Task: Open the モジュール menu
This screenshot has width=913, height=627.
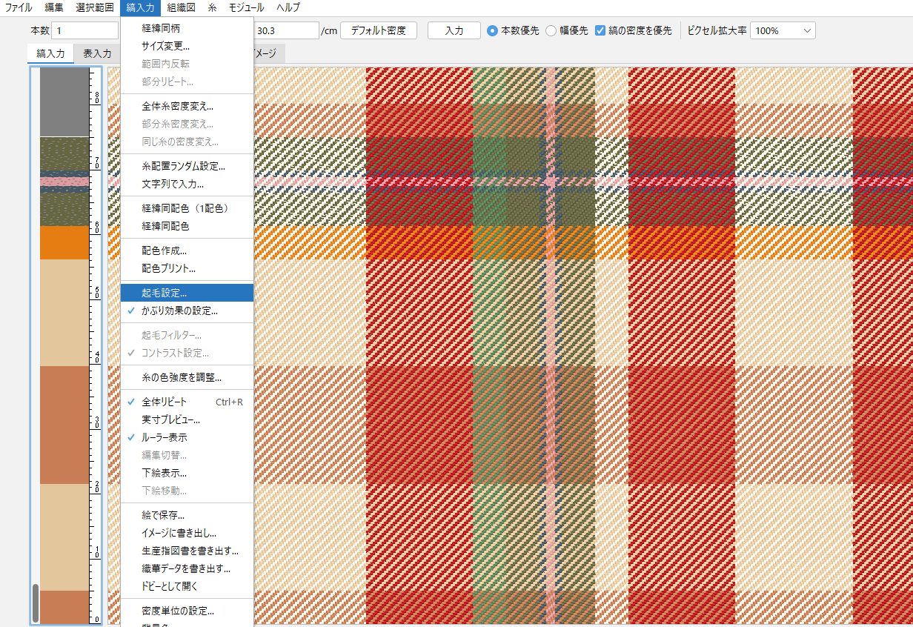Action: coord(245,7)
